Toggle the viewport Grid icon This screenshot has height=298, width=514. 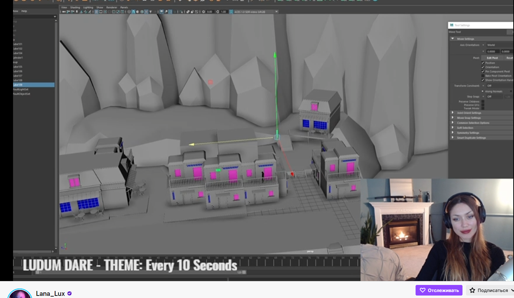(x=96, y=12)
